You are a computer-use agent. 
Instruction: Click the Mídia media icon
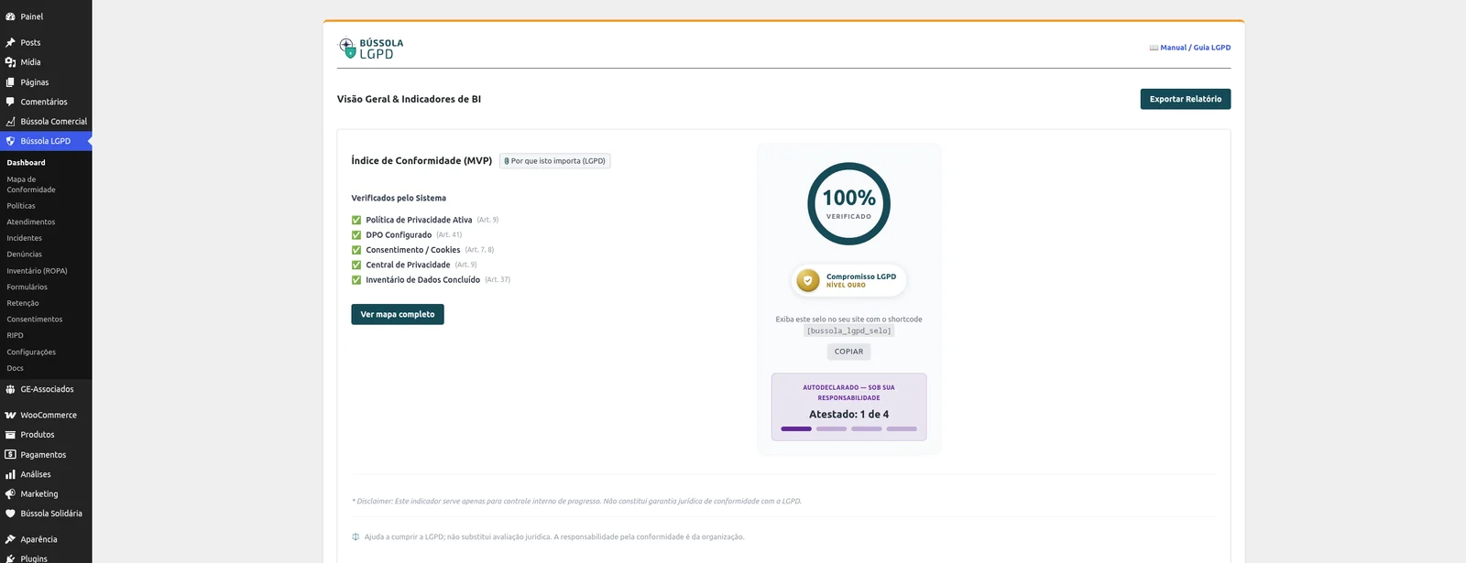point(10,62)
